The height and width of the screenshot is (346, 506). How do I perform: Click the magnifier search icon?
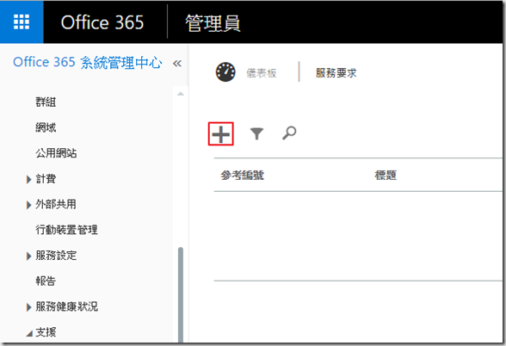pos(289,133)
